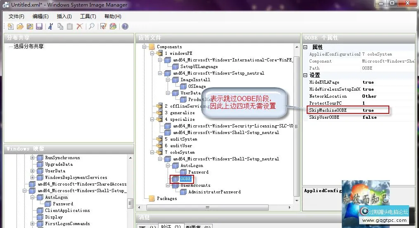The width and height of the screenshot is (419, 228).
Task: Click the Create Configuration Set icon
Action: coord(113,26)
